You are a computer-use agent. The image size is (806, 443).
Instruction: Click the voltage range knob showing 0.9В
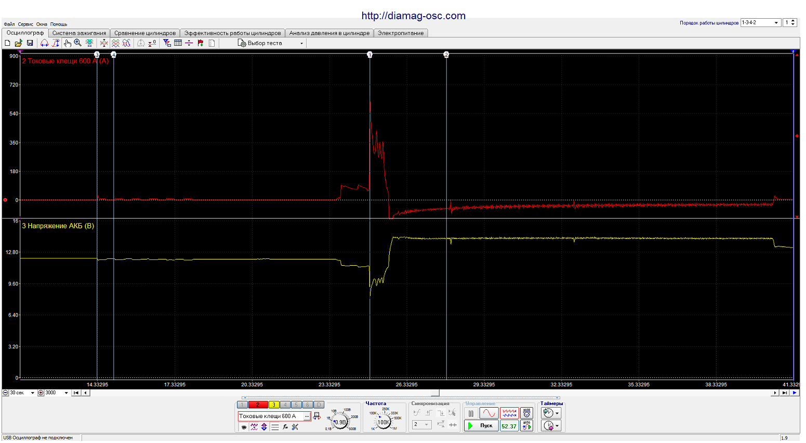340,422
